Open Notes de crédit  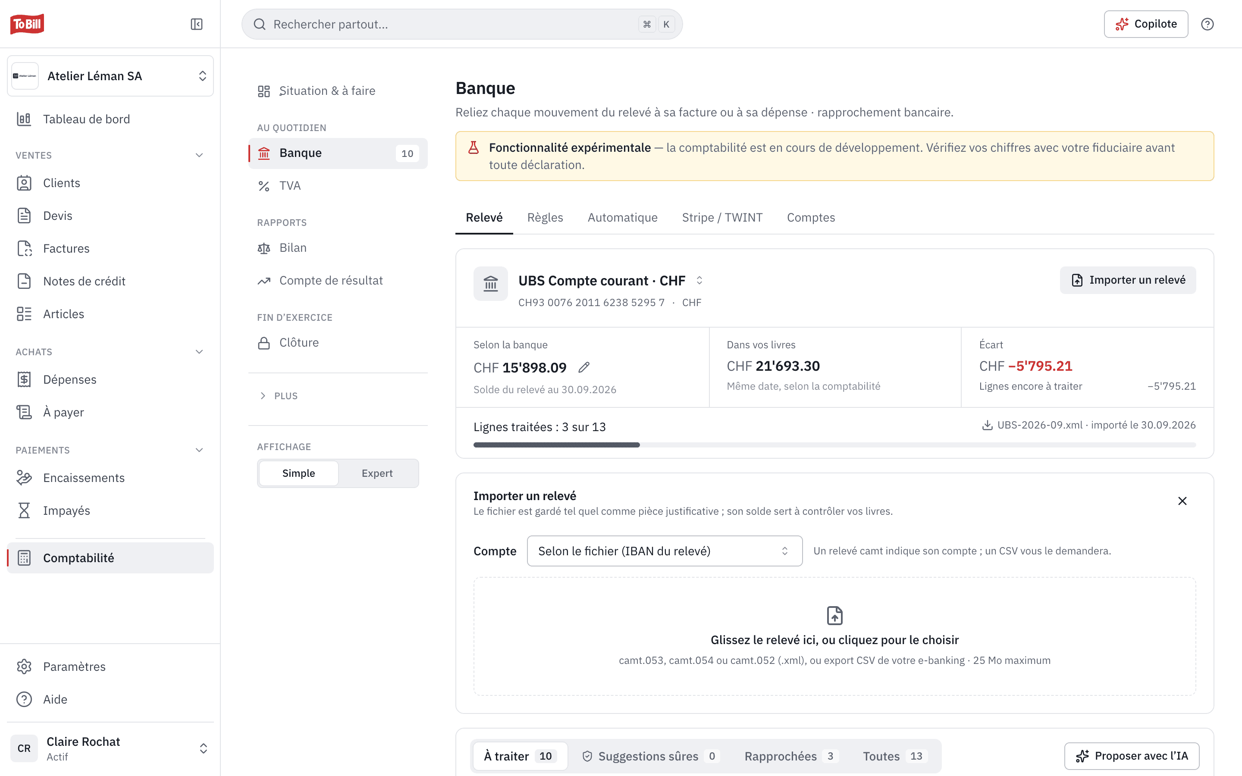110,281
